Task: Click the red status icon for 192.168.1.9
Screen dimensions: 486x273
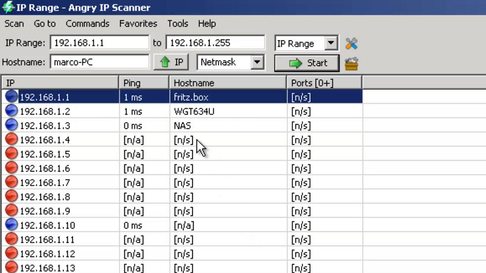Action: (11, 211)
